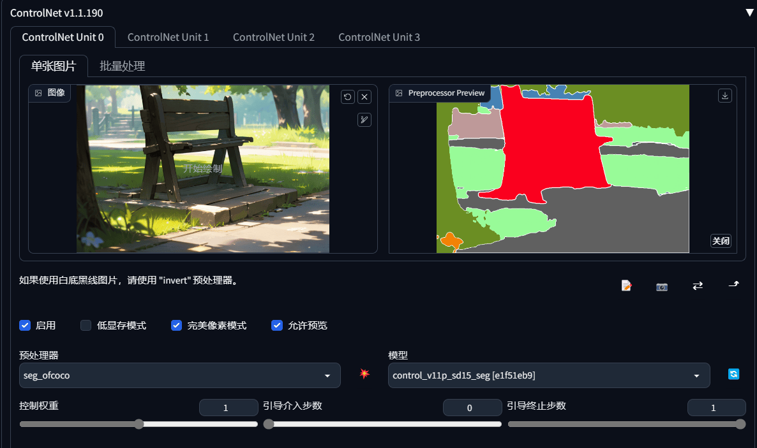Download the preprocessor preview image

724,96
